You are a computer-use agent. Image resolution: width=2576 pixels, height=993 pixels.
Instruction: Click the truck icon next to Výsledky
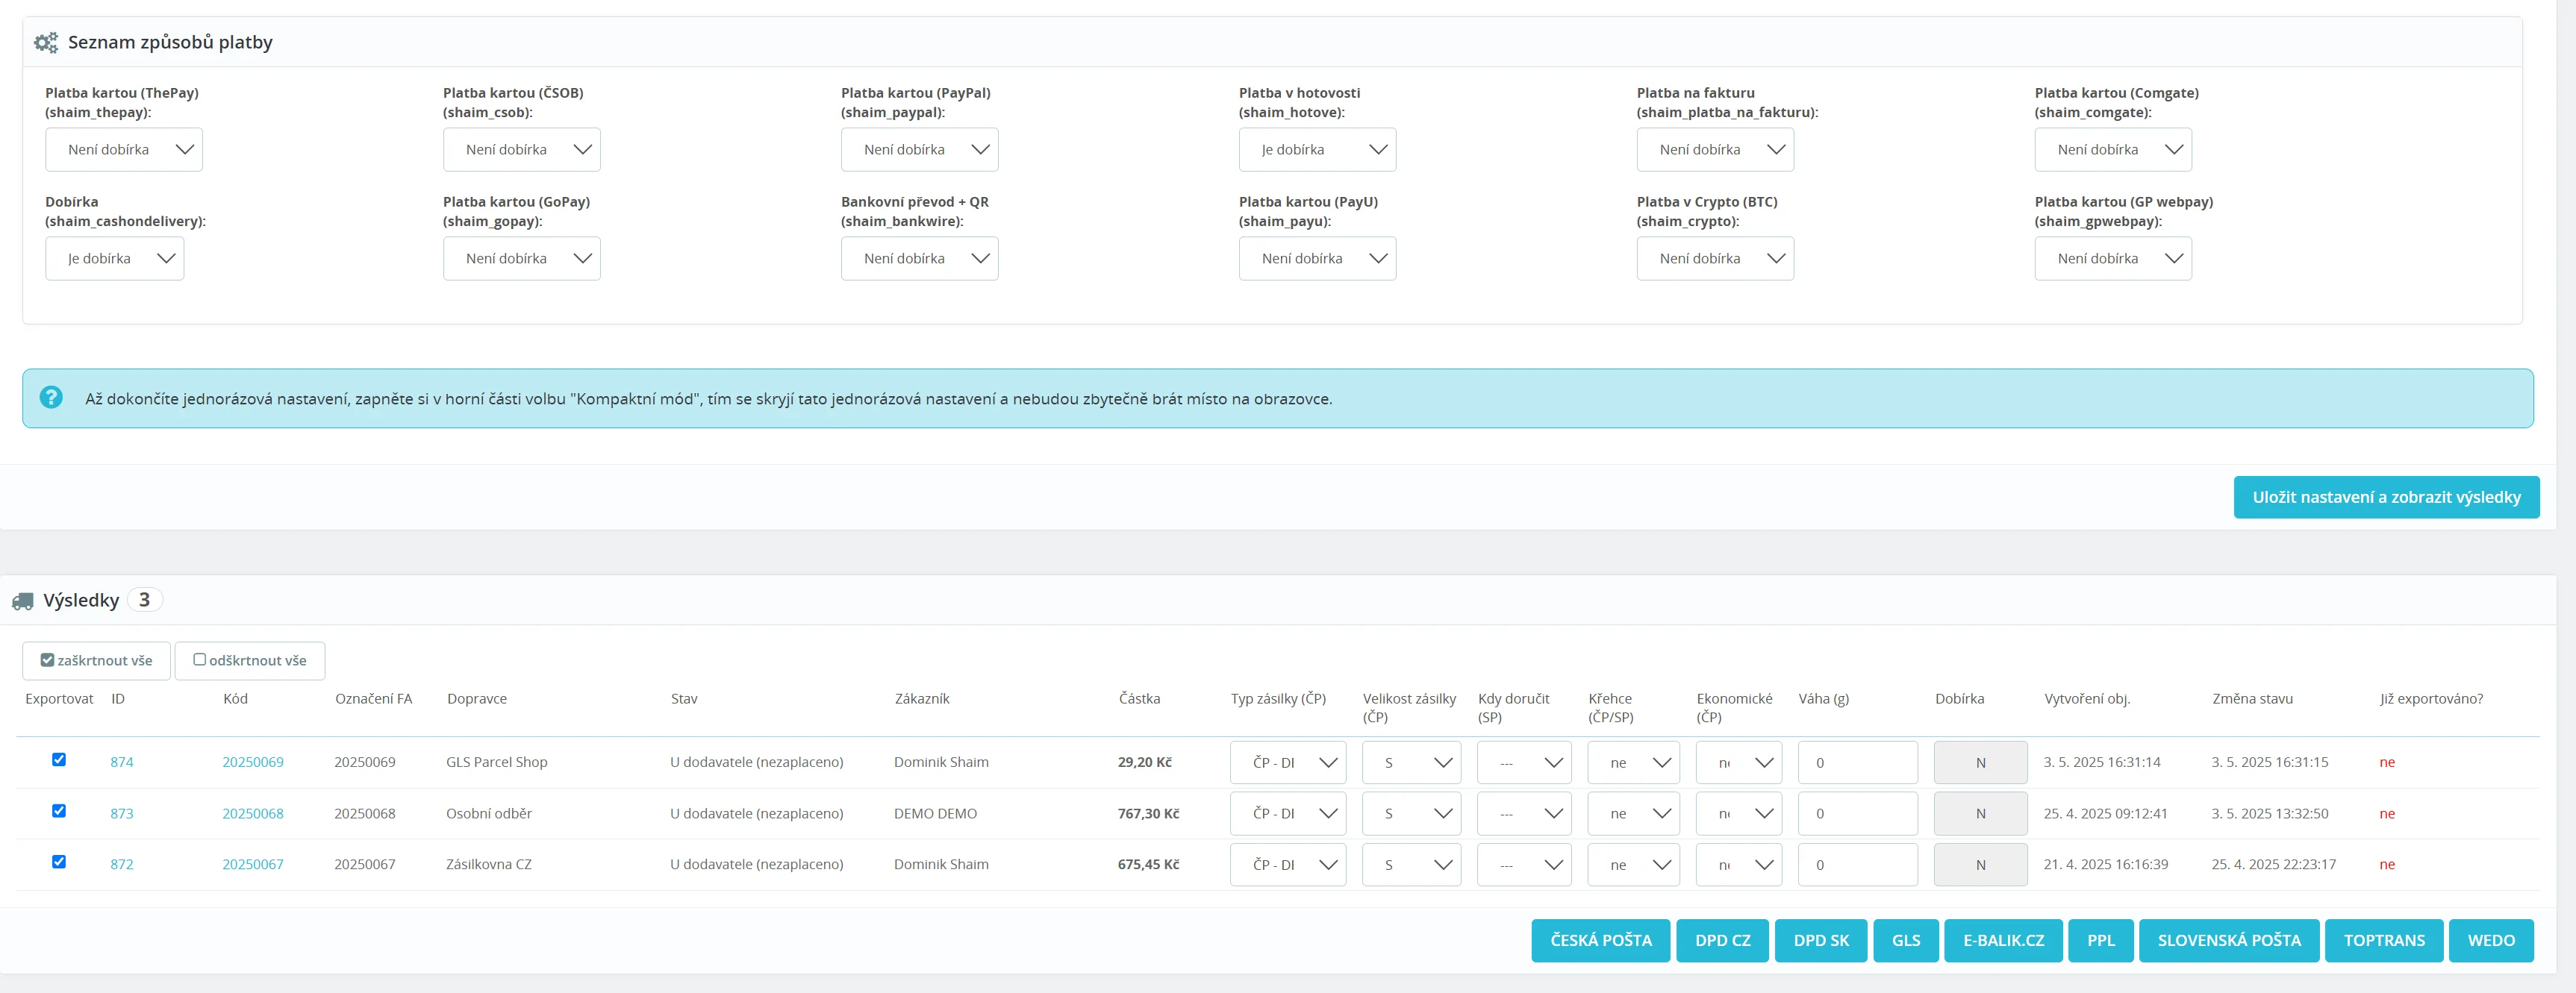[22, 601]
